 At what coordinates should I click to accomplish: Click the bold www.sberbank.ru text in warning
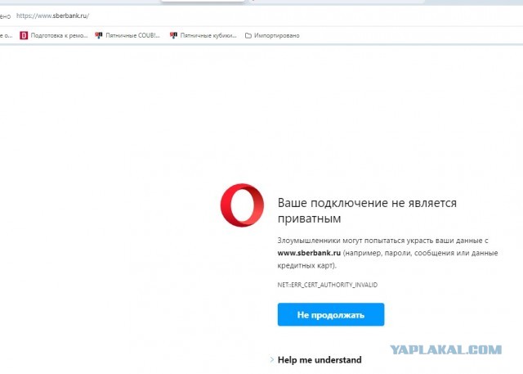[x=309, y=253]
